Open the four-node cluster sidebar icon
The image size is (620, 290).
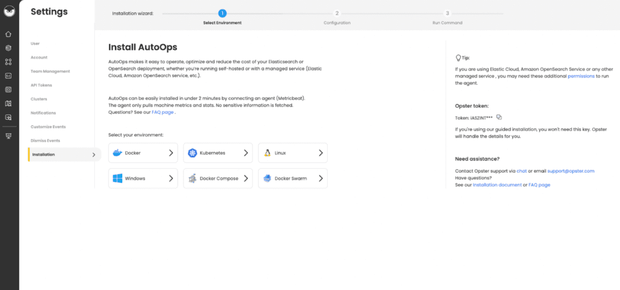tap(8, 62)
